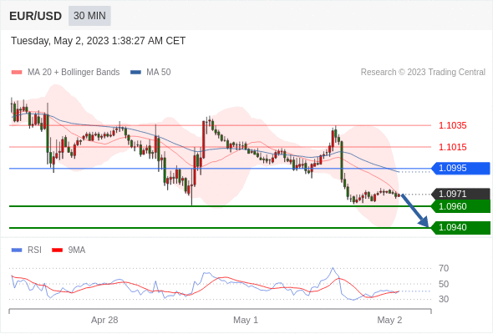493x334 pixels.
Task: Click the RSI 30 axis value
Action: (x=444, y=299)
